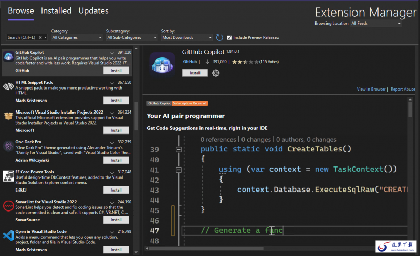Collapse code fold at line 41
This screenshot has width=420, height=256.
(178, 170)
